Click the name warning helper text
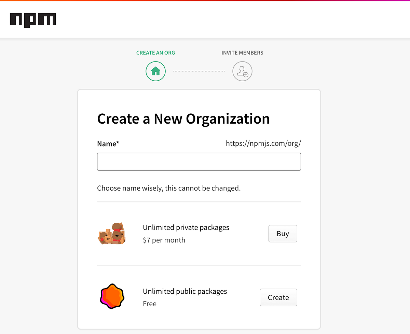 coord(169,188)
